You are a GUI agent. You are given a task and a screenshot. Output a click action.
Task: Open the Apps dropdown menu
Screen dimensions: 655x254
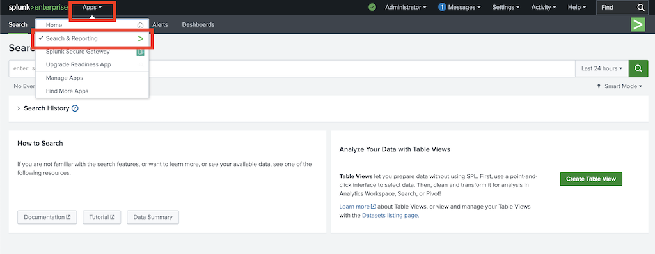click(92, 7)
